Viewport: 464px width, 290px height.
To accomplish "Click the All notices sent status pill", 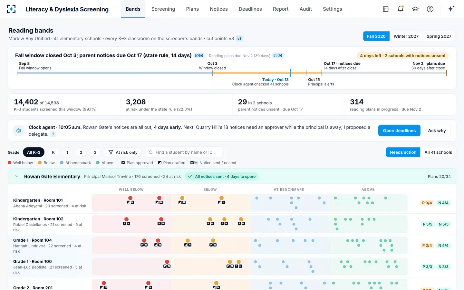I will click(222, 176).
